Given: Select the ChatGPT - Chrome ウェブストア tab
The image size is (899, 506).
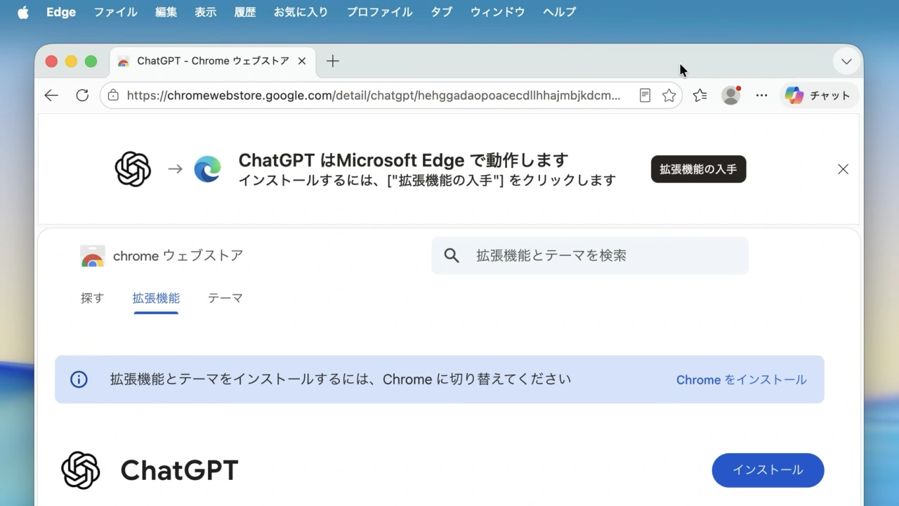Looking at the screenshot, I should pyautogui.click(x=213, y=61).
